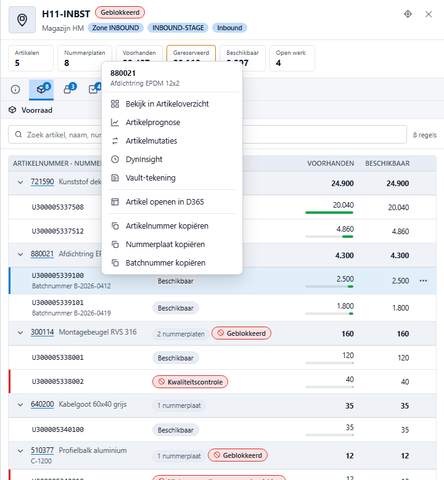Click Batchnummer B-2026-0419 text

pyautogui.click(x=72, y=313)
